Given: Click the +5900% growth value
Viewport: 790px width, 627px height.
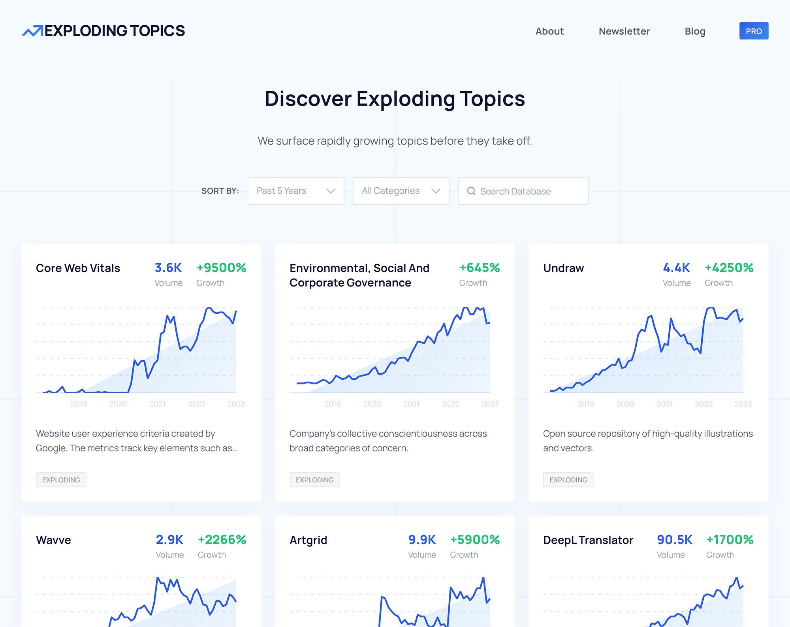Looking at the screenshot, I should pos(475,540).
